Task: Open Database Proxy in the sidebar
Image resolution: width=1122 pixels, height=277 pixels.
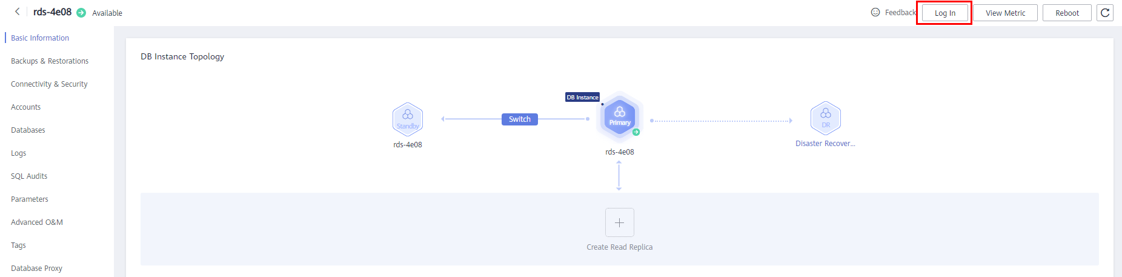Action: [x=36, y=269]
